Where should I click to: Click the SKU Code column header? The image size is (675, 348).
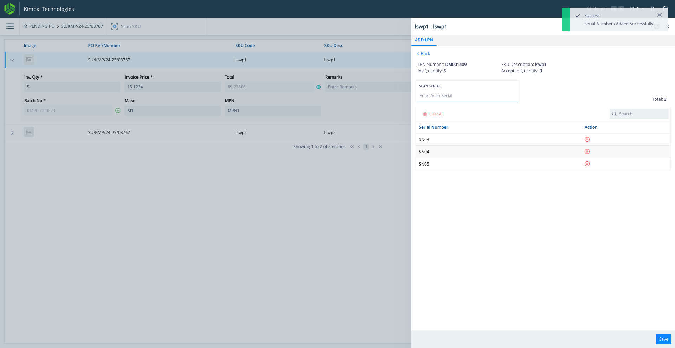click(x=245, y=46)
